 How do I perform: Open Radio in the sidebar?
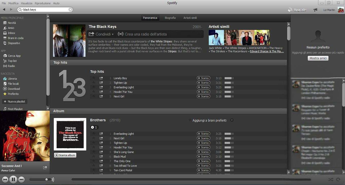click(x=9, y=66)
